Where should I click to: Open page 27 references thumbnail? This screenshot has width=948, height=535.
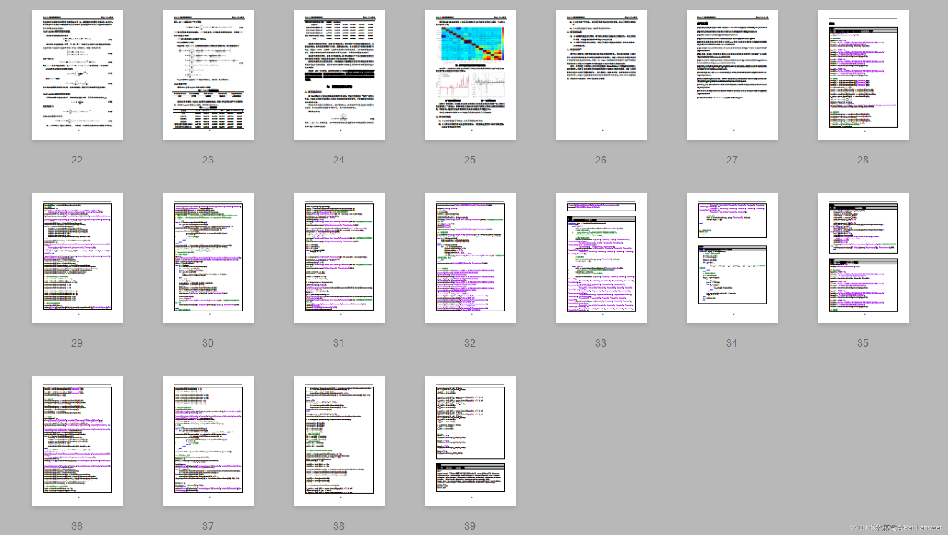point(732,75)
